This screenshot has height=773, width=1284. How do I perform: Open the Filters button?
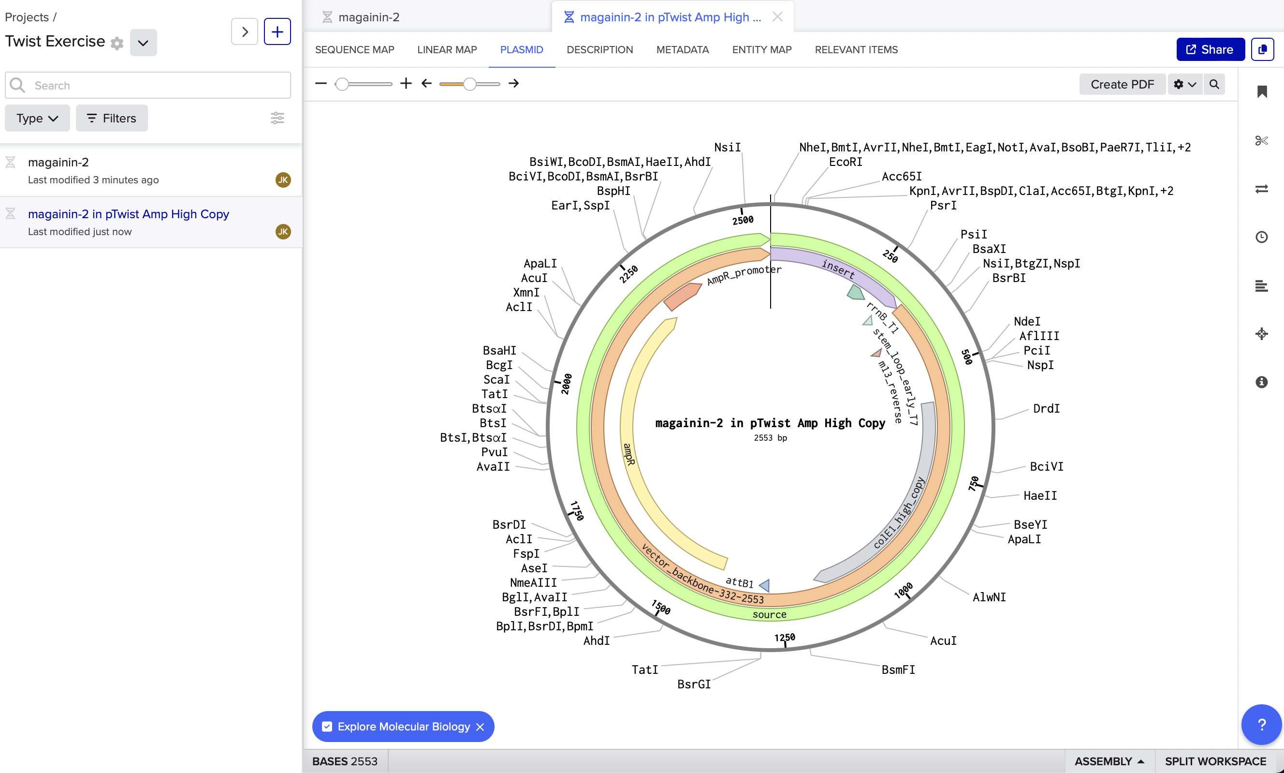coord(111,118)
